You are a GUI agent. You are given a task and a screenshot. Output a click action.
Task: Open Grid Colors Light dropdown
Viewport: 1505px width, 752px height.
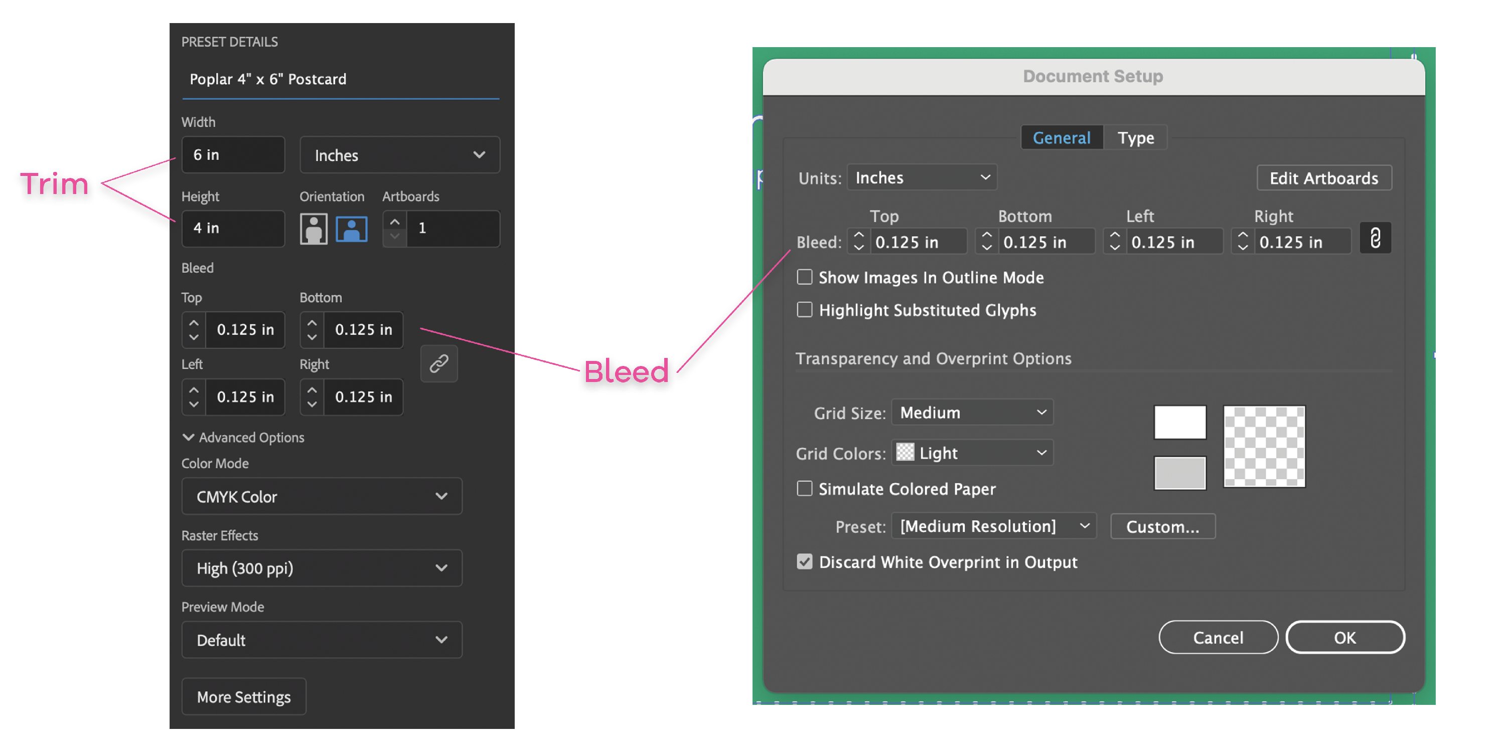tap(972, 453)
